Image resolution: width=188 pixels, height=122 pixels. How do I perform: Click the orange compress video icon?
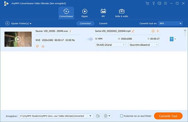[158, 31]
